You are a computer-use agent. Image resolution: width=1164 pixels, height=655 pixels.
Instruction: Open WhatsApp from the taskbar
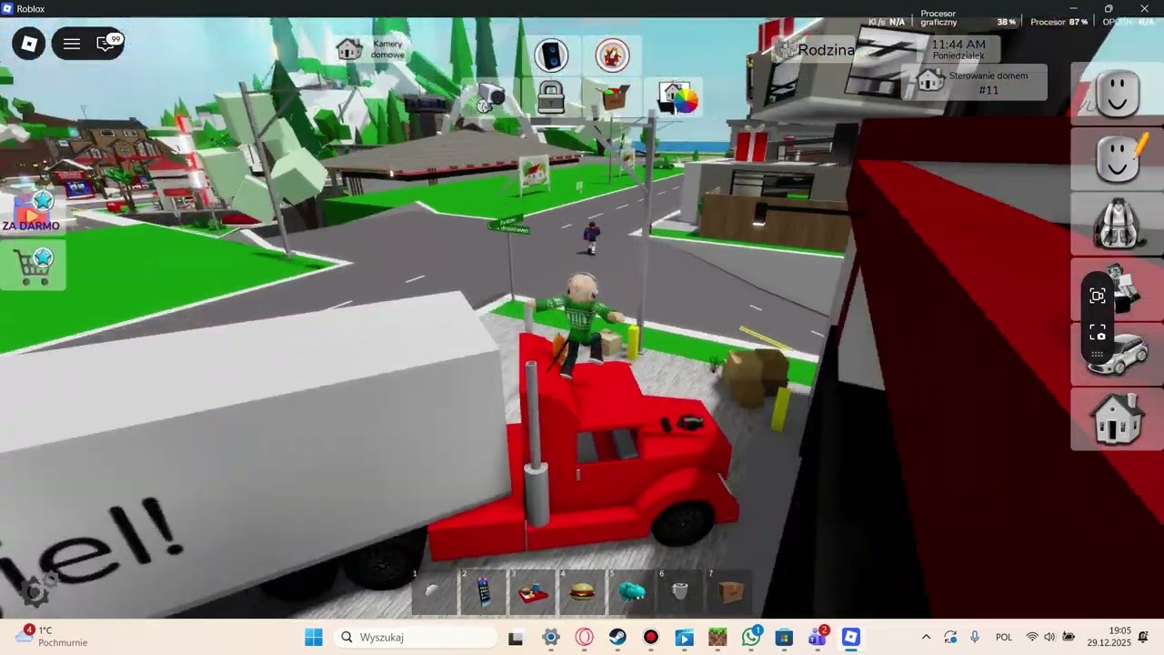tap(751, 637)
